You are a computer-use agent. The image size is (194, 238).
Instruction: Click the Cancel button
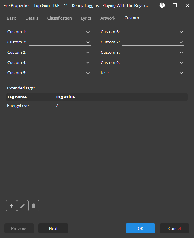pos(174,228)
